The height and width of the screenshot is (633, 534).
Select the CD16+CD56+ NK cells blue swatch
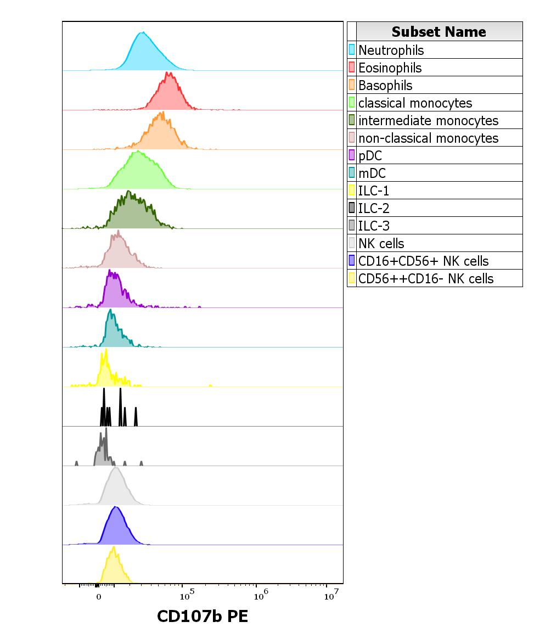[352, 261]
